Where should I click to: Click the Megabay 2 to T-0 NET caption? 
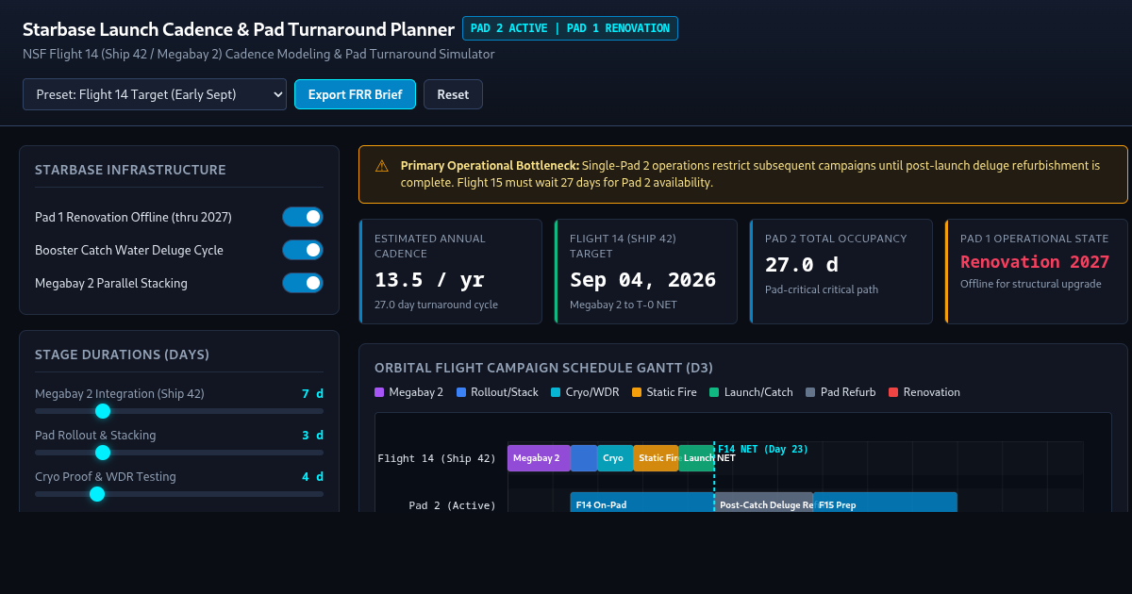click(x=624, y=305)
